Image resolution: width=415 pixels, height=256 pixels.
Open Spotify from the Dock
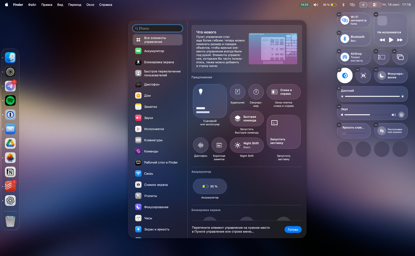(x=10, y=100)
